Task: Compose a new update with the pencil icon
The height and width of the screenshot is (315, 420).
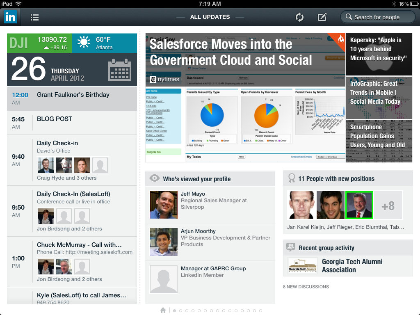Action: [x=322, y=17]
